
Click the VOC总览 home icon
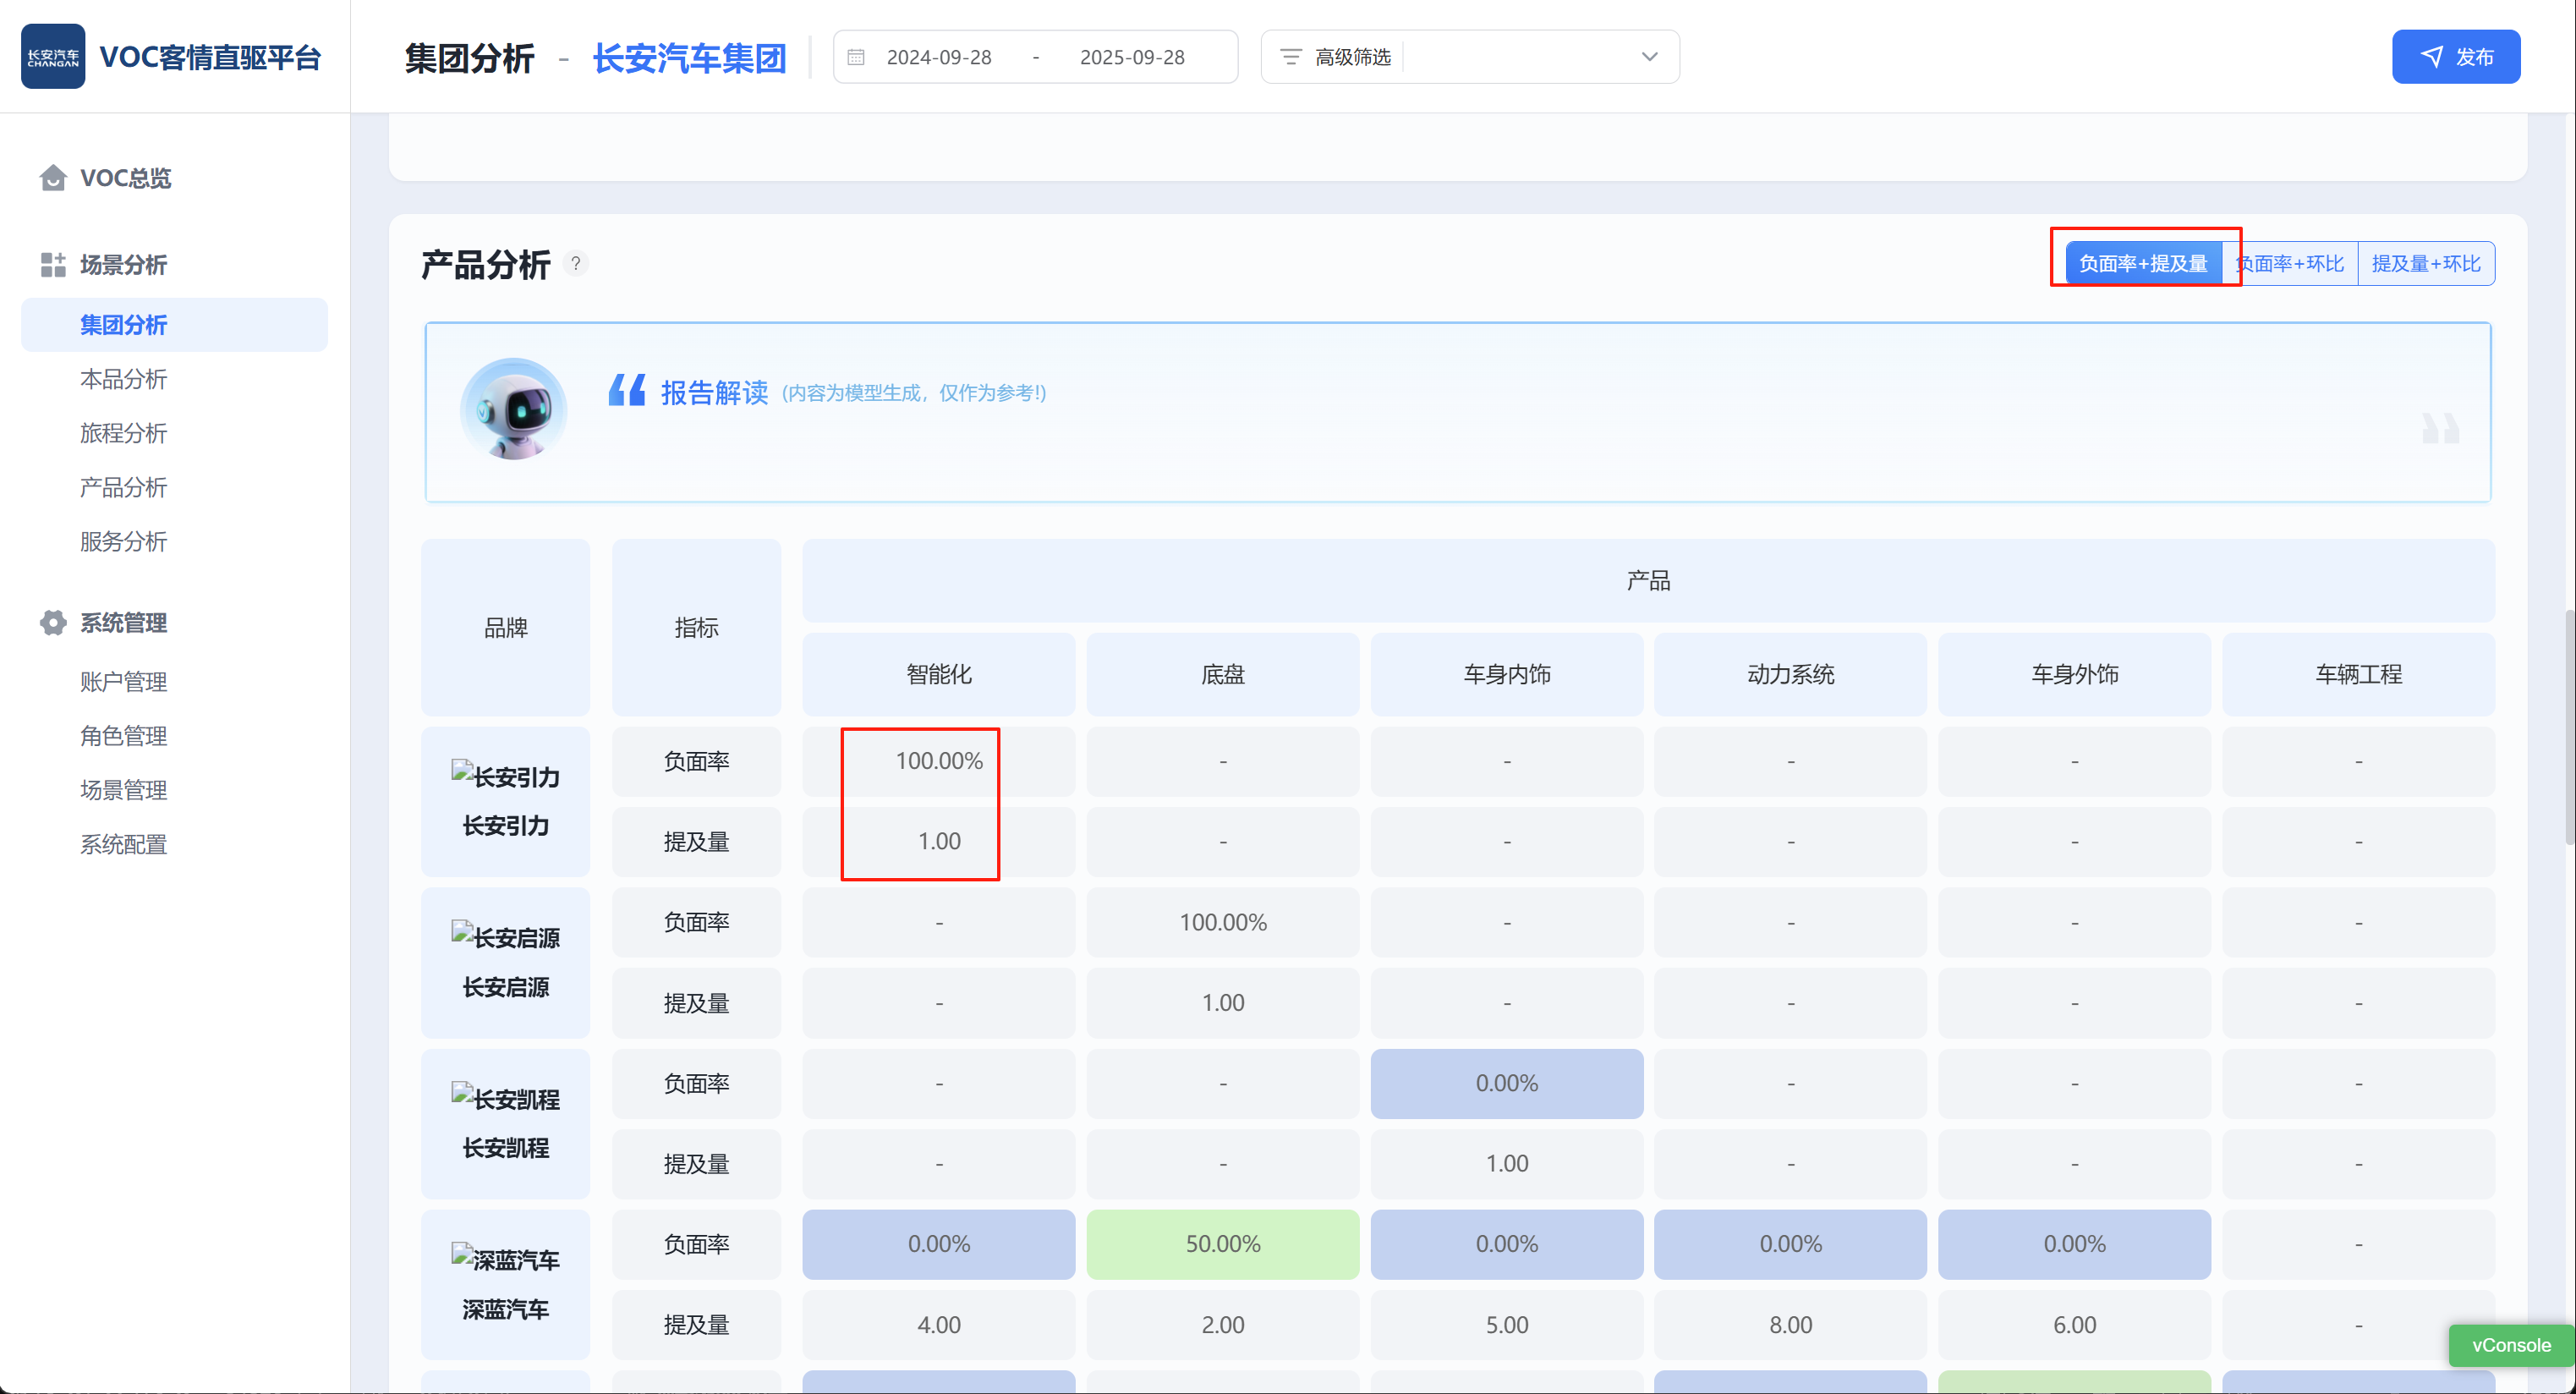(x=53, y=178)
